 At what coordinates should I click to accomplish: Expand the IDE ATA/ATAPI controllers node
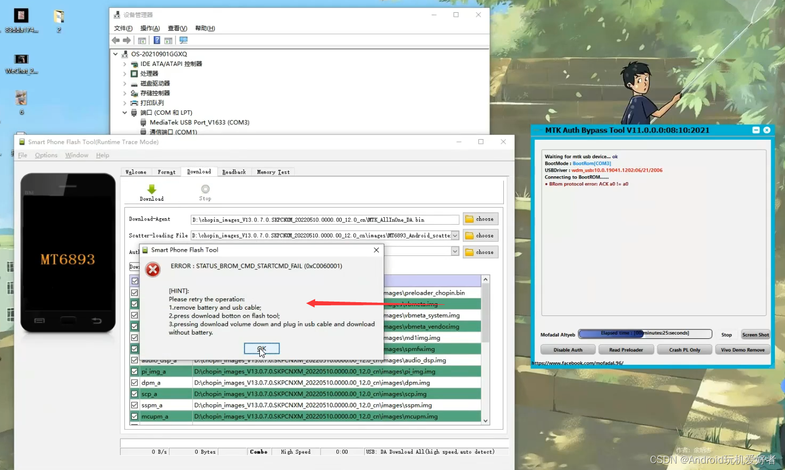click(125, 64)
